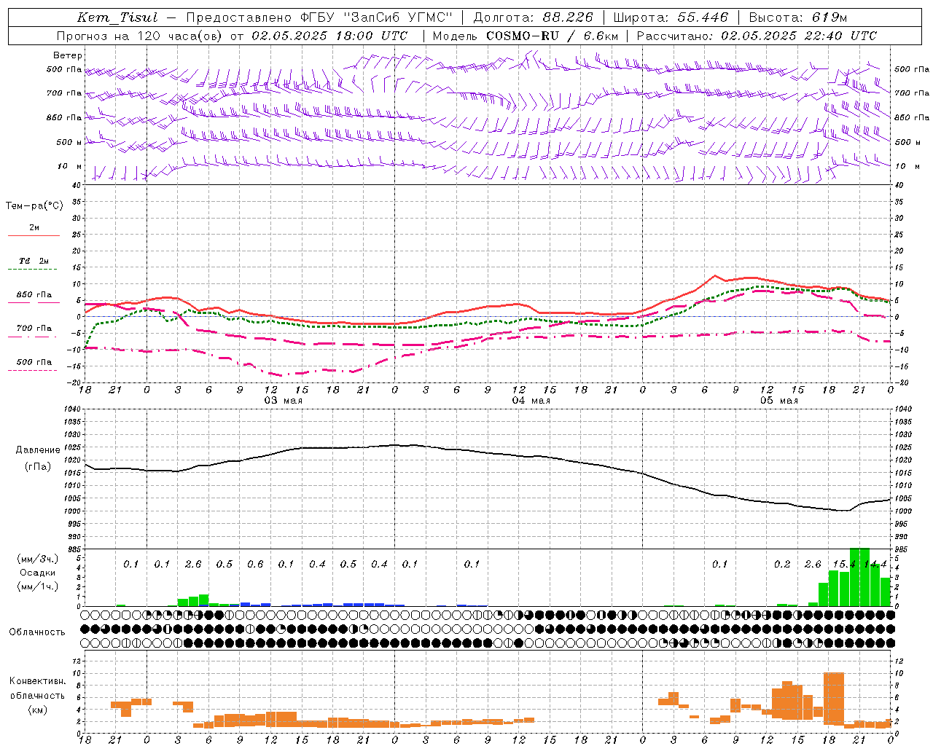
Task: Click the 'Широта: 55.446' latitude value
Action: click(x=671, y=17)
